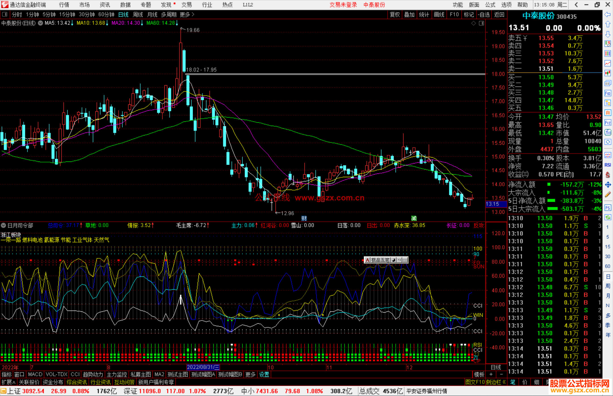The image size is (613, 396).
Task: Switch to 15-minute period in sidebar
Action: click(x=607, y=247)
